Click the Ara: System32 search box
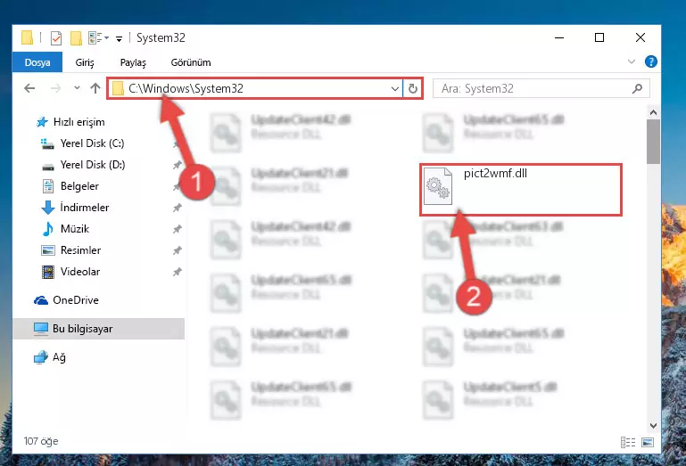 [541, 89]
